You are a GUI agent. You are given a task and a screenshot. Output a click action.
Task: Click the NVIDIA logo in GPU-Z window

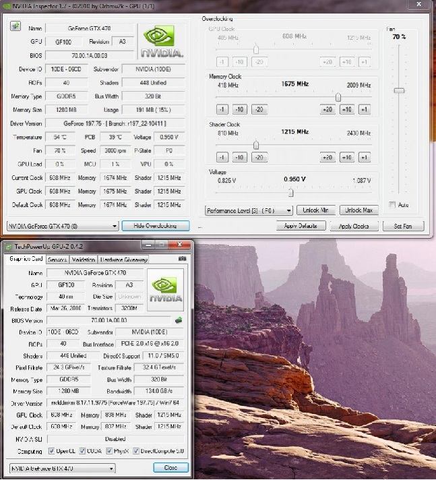tap(165, 290)
